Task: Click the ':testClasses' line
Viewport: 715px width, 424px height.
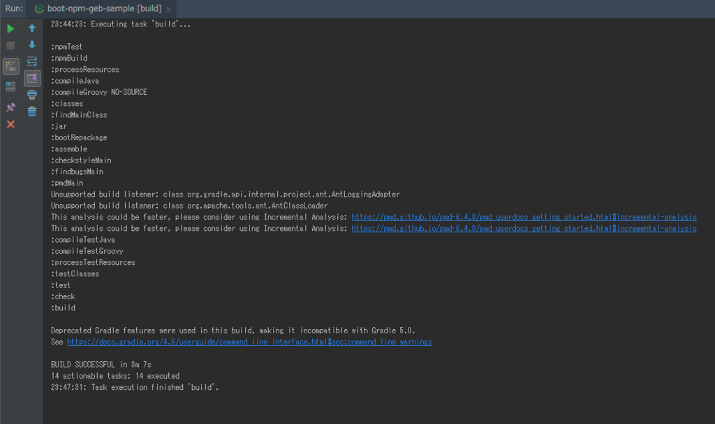Action: click(75, 274)
